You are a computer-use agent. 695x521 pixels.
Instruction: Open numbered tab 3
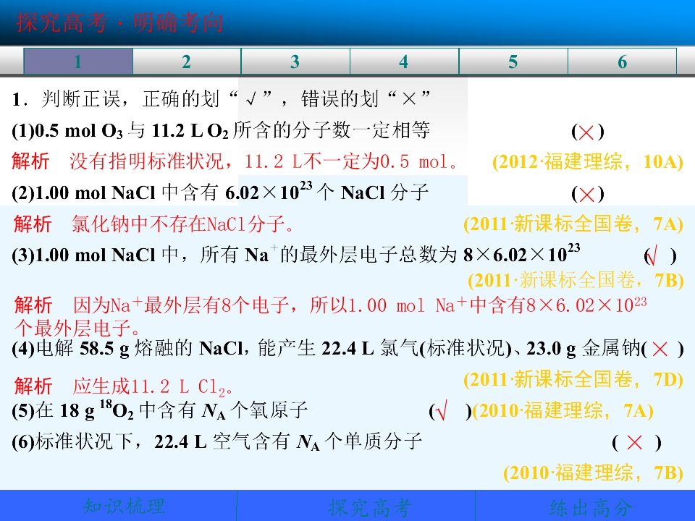coord(295,61)
